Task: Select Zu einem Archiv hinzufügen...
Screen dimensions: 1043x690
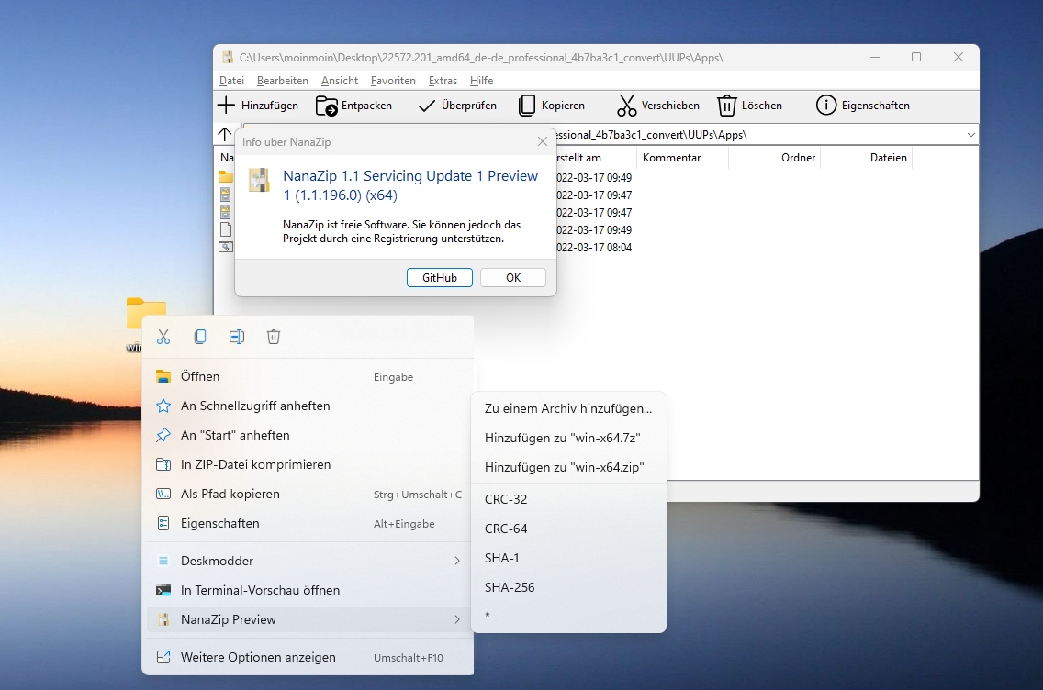Action: [x=568, y=409]
